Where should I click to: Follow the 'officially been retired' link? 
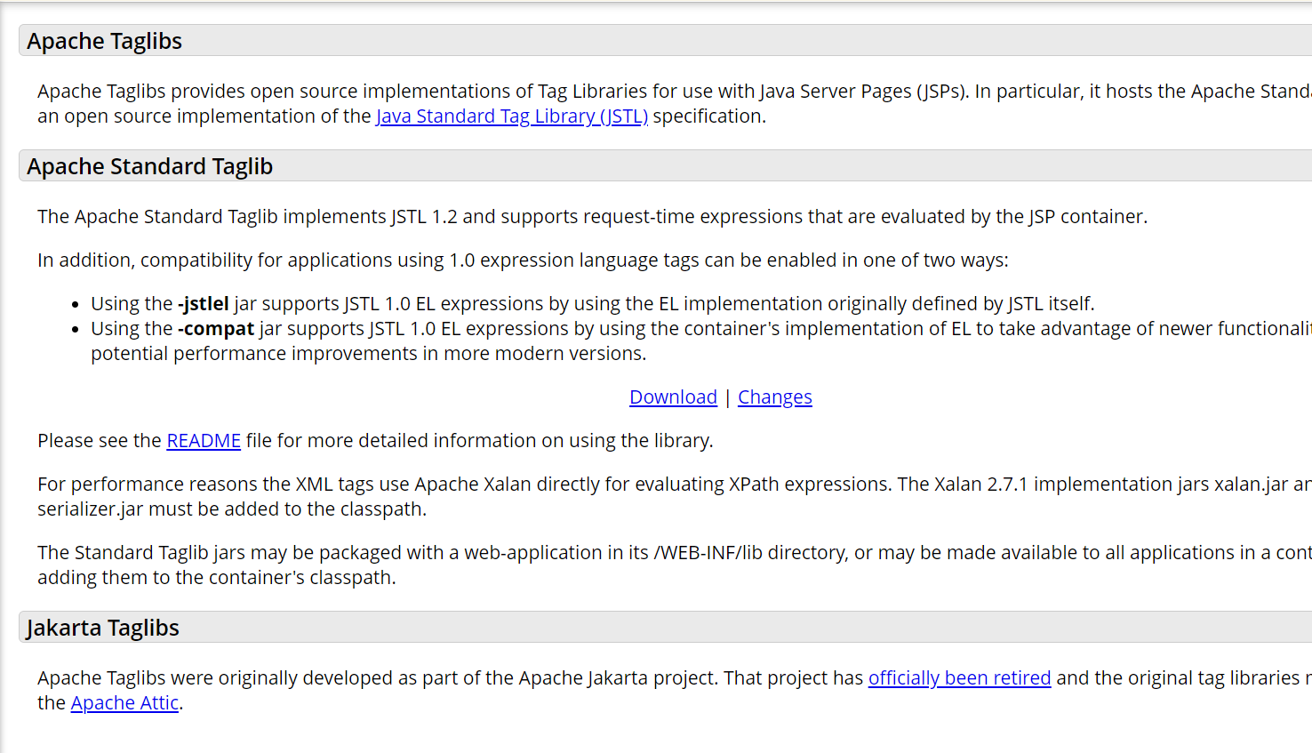[x=959, y=678]
